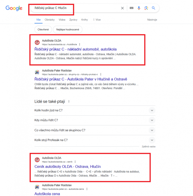Click into the search query input field
The height and width of the screenshot is (196, 193).
click(75, 8)
